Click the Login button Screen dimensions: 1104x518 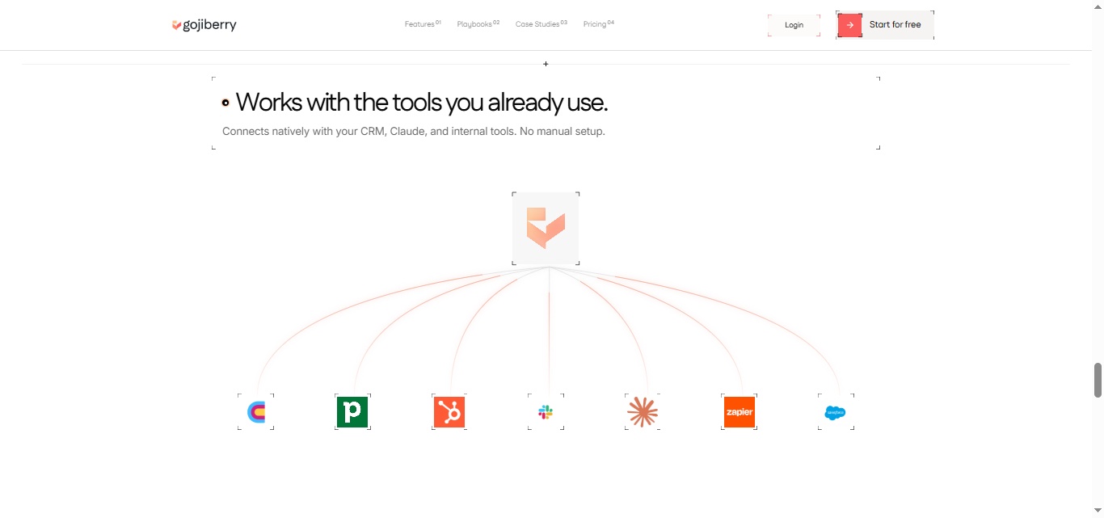[794, 25]
